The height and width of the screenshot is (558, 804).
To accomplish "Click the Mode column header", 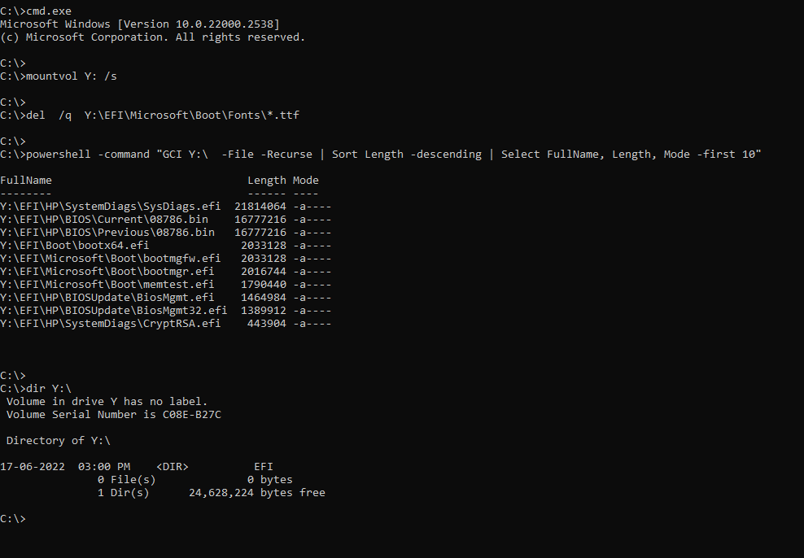I will [x=306, y=181].
